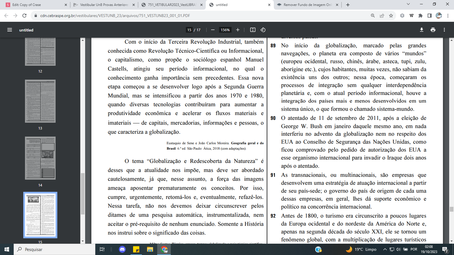Open Chrome three-dot menu

point(448,16)
